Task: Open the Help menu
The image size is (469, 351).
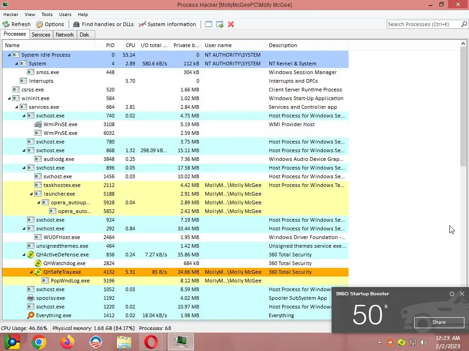Action: 83,14
